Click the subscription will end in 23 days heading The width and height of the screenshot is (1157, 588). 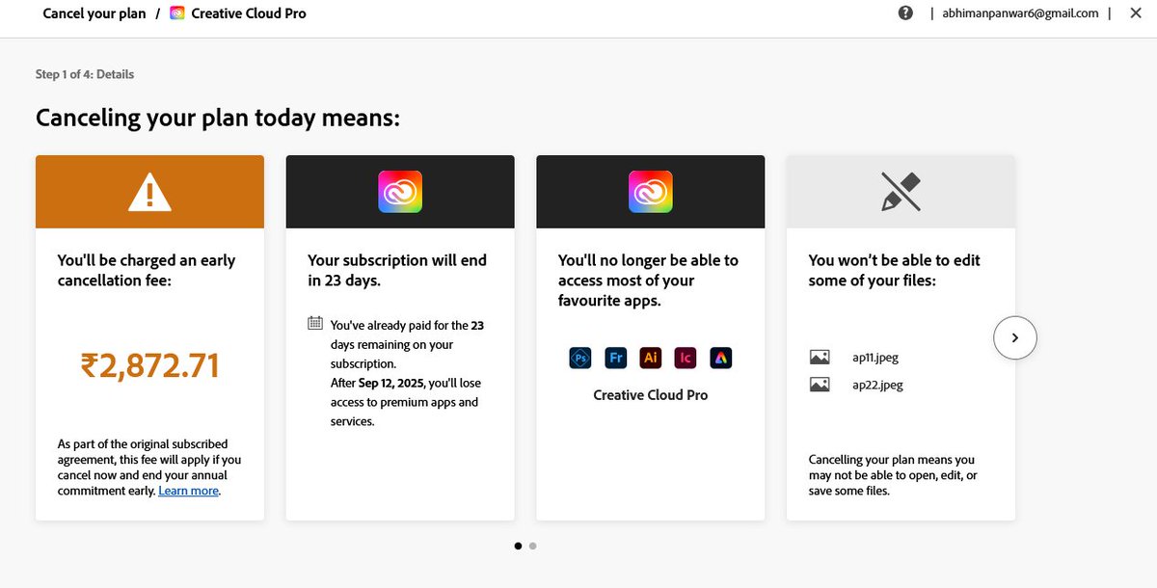pyautogui.click(x=397, y=271)
